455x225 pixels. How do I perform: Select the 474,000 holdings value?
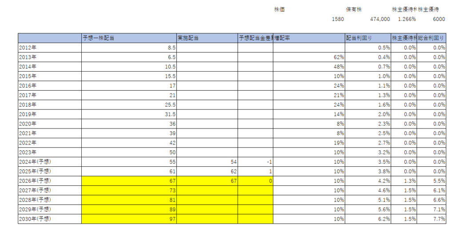point(380,19)
